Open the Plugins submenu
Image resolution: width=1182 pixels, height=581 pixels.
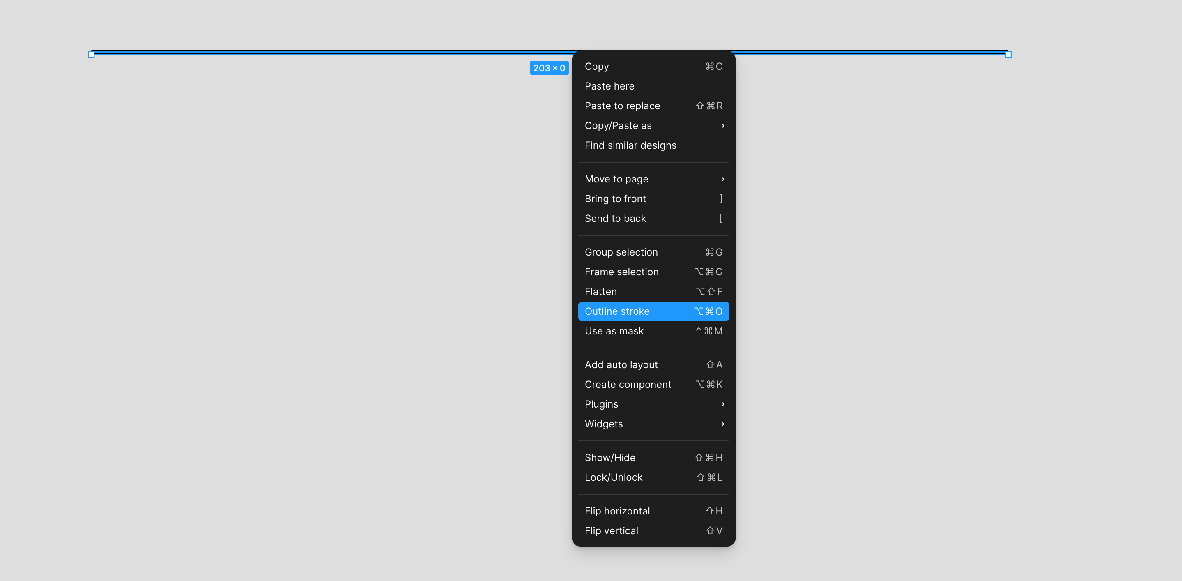(653, 404)
